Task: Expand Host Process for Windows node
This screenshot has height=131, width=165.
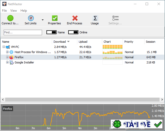Action: pos(7,52)
